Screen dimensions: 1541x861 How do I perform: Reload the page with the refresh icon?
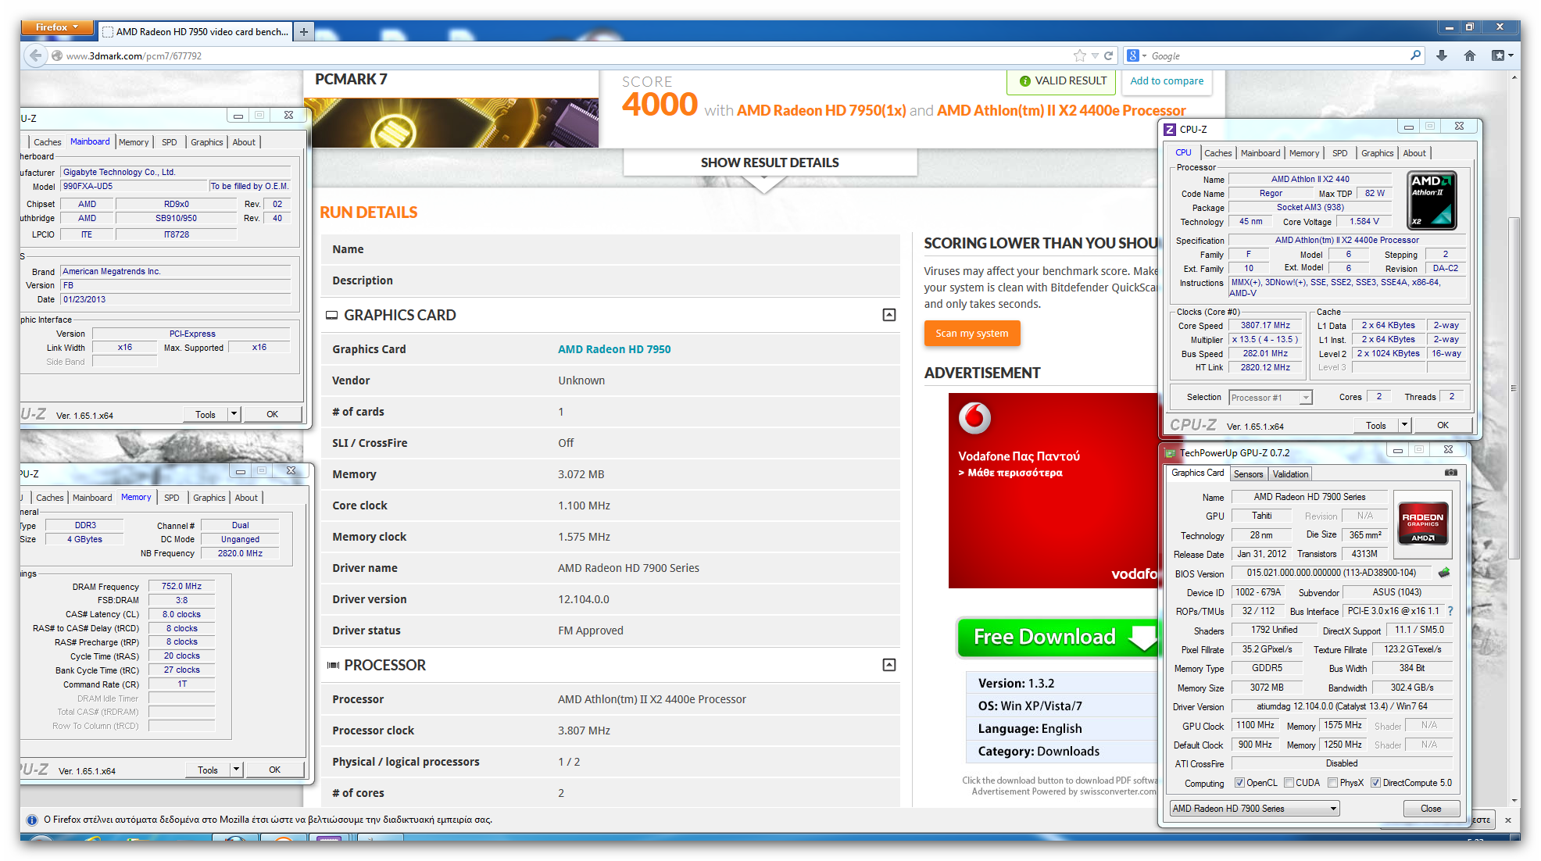(1108, 55)
